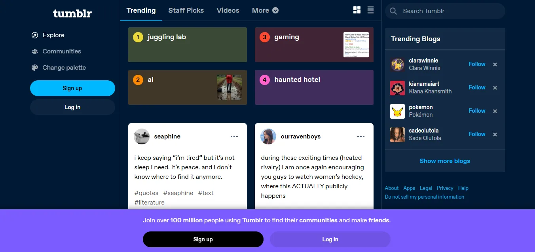Viewport: 535px width, 252px height.
Task: Switch to the Staff Picks tab
Action: [186, 10]
